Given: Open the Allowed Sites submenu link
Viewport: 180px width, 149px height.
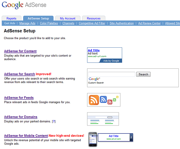Looking at the screenshot, I should coord(172,23).
